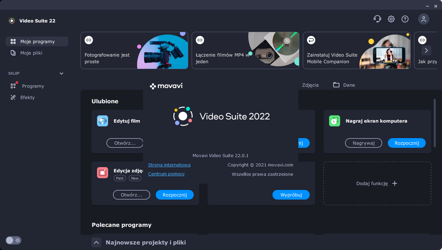The image size is (442, 250).
Task: Click Wszelkie prawa zastrzeżone text
Action: point(262,174)
